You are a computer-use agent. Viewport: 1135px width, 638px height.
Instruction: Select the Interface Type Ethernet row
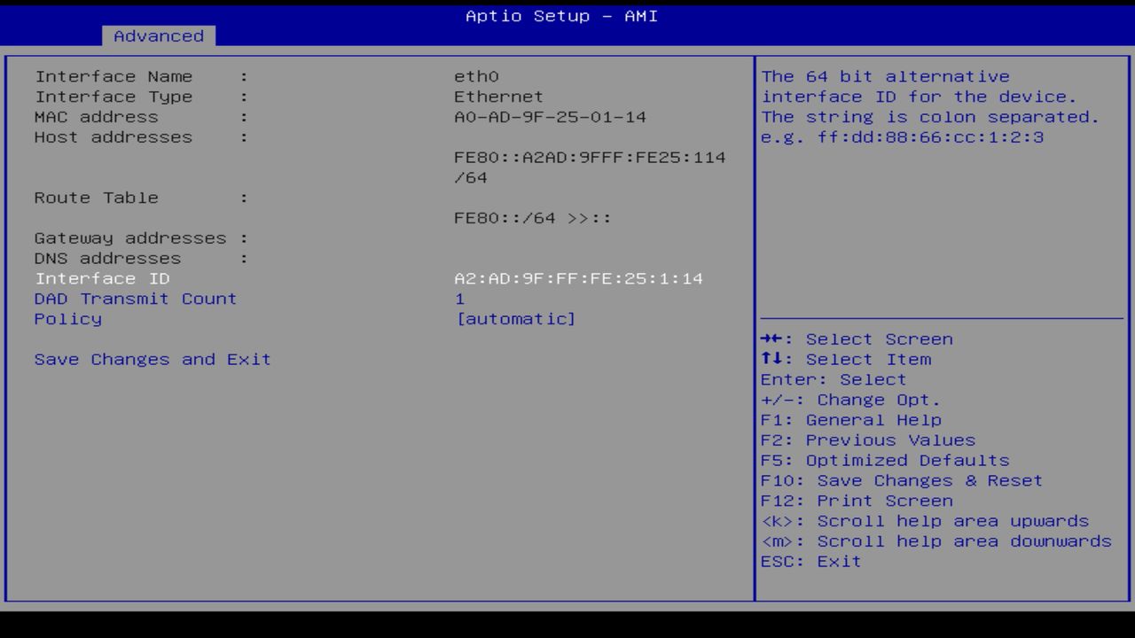click(x=497, y=97)
